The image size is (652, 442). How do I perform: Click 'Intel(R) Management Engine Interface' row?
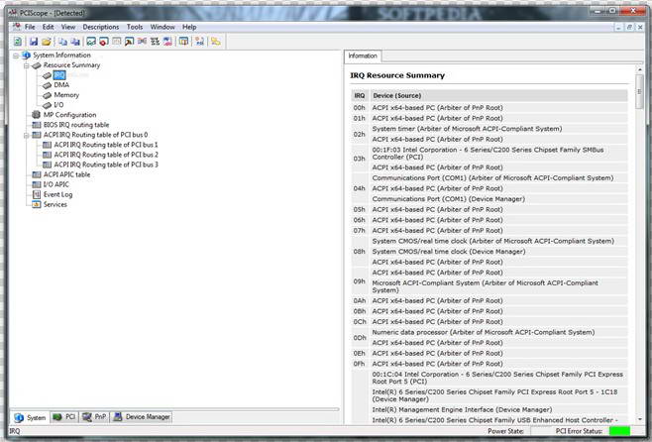pos(499,409)
